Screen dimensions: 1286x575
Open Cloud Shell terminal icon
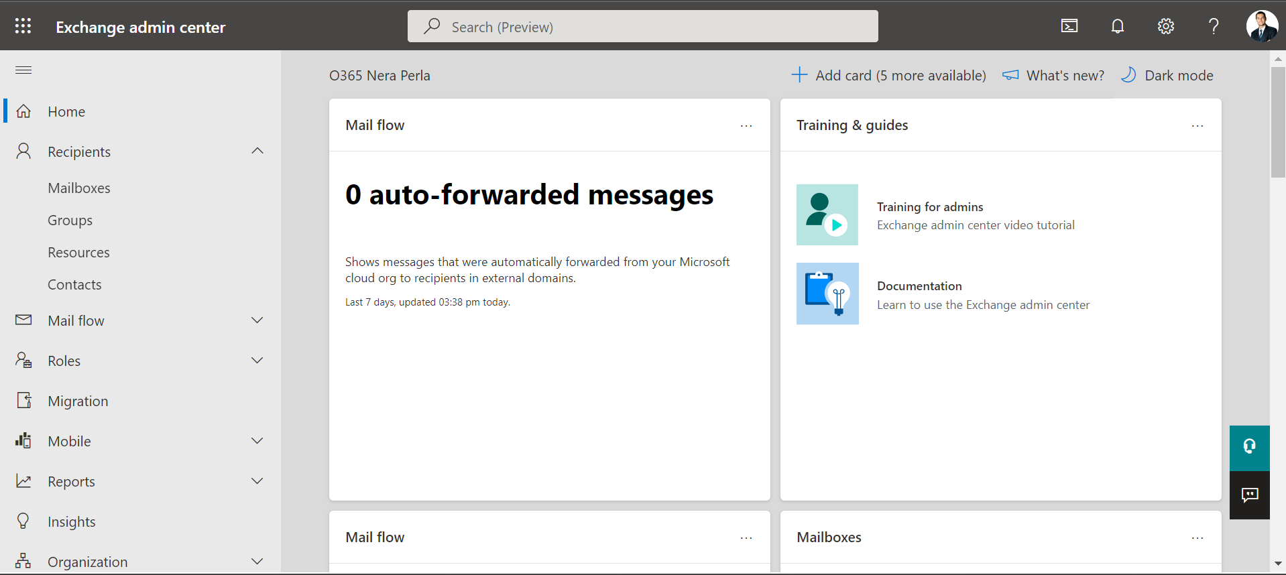(1069, 26)
